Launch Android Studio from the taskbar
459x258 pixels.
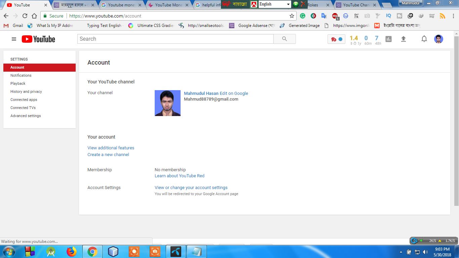point(51,252)
